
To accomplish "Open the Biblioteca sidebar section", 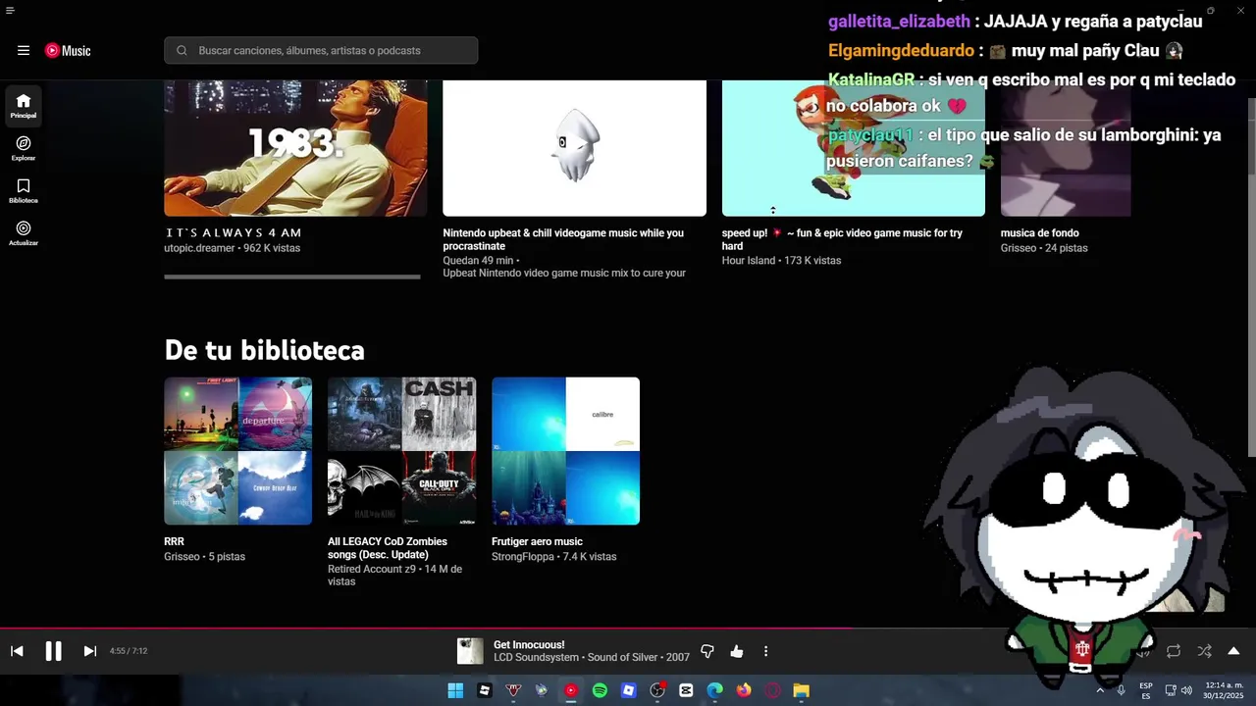I will click(x=24, y=191).
